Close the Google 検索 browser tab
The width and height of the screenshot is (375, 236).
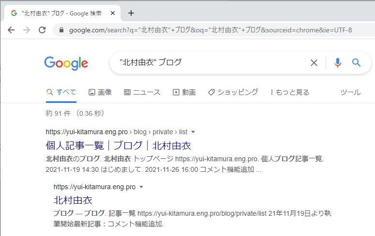113,13
